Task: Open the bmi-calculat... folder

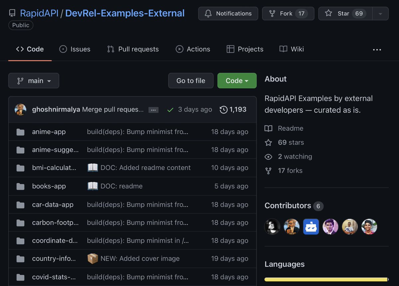Action: click(x=54, y=168)
